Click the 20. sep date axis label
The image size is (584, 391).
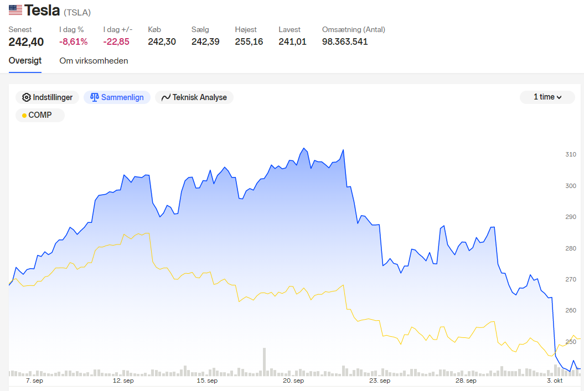coord(293,380)
